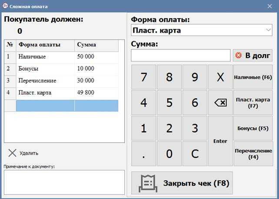Tap keypad digit 9

[x=195, y=77]
